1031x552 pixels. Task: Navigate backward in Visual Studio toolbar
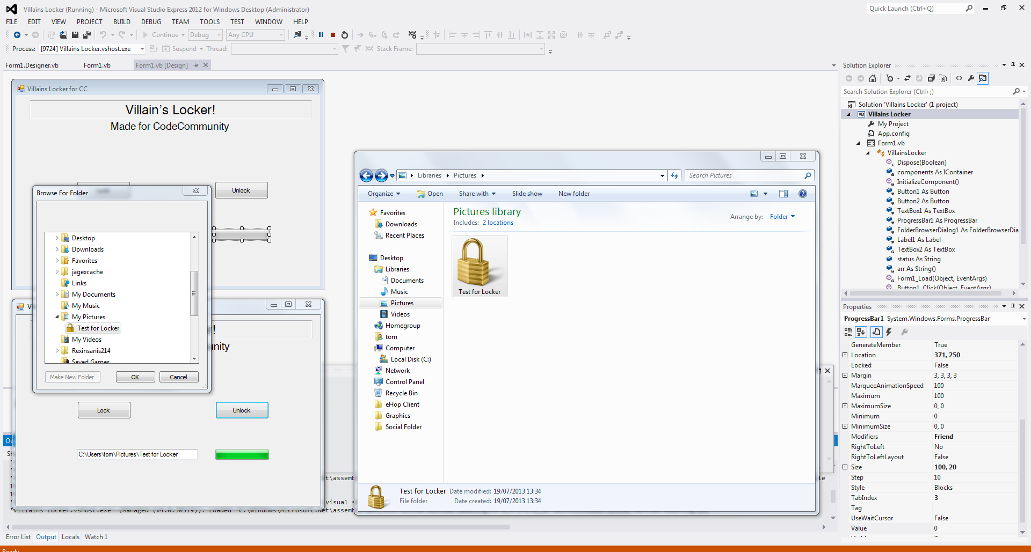point(17,35)
